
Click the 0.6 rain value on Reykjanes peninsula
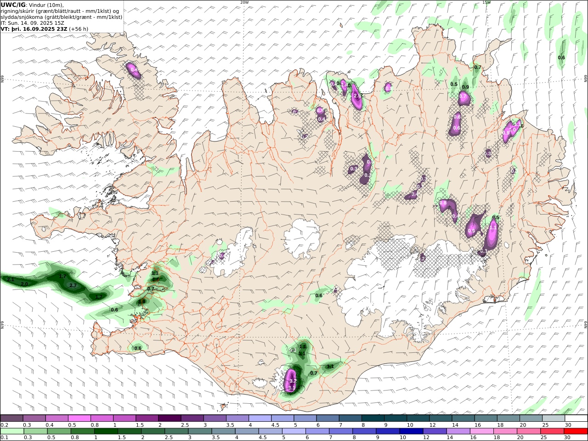click(138, 349)
